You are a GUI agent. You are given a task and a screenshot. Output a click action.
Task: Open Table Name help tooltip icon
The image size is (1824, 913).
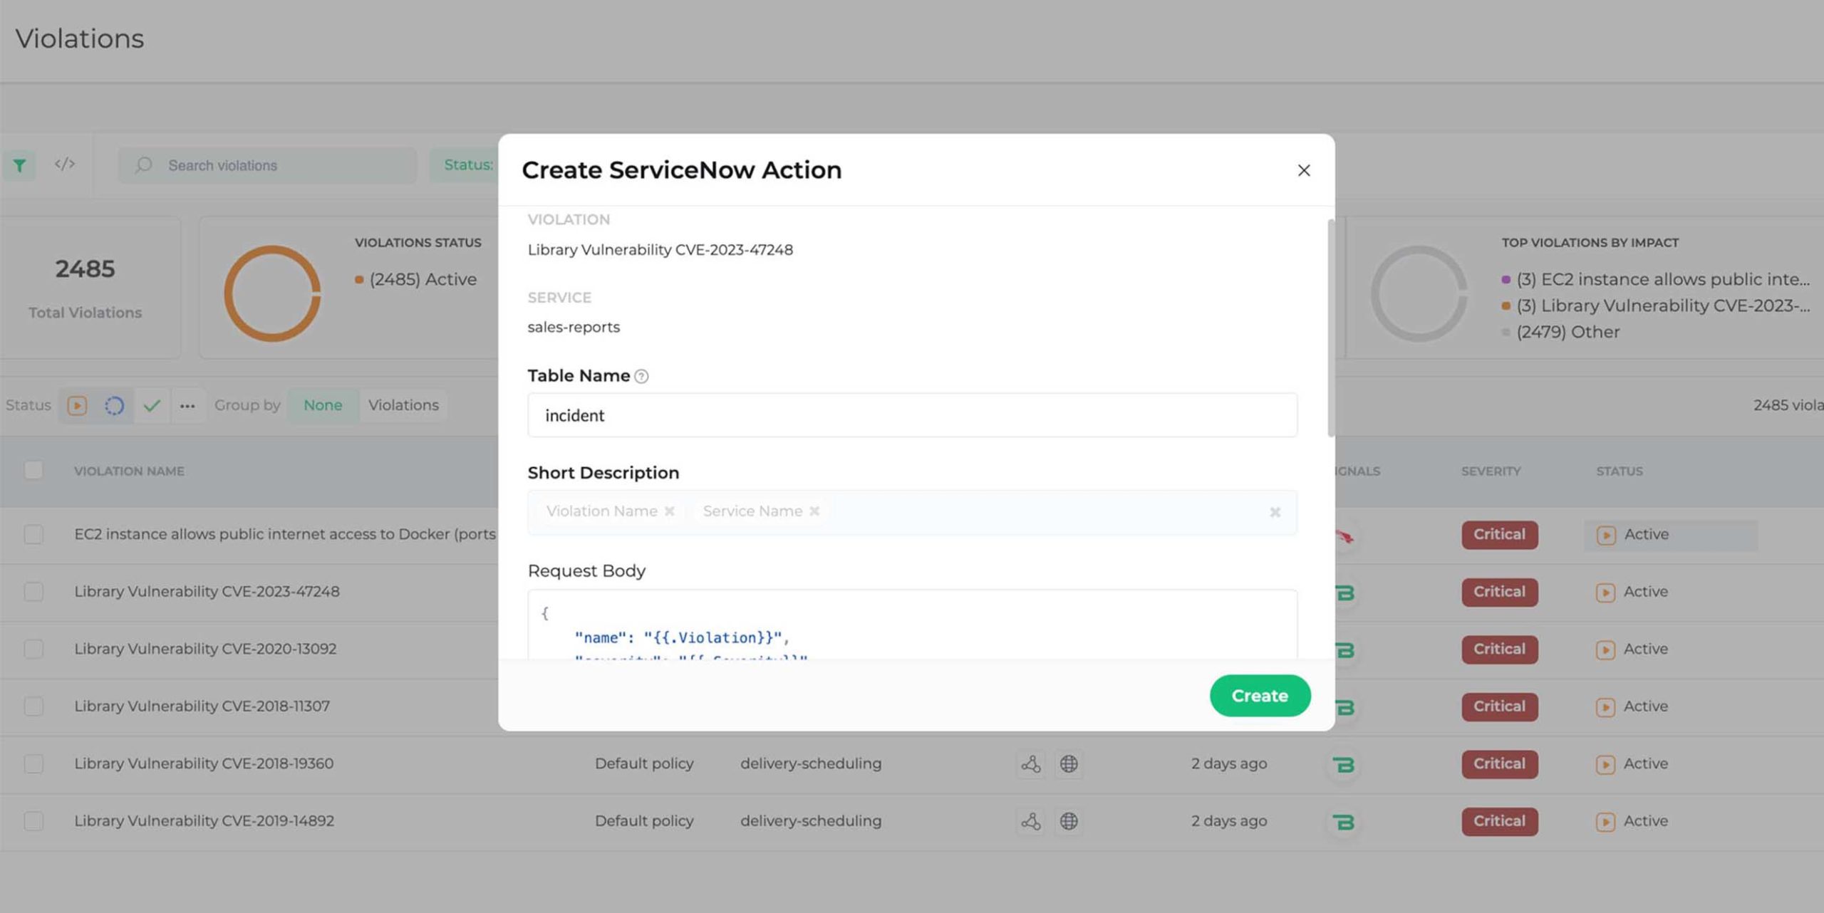(x=641, y=377)
